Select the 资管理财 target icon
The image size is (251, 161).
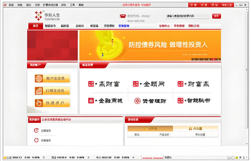137,100
